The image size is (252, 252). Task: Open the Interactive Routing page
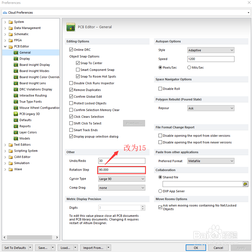33,95
